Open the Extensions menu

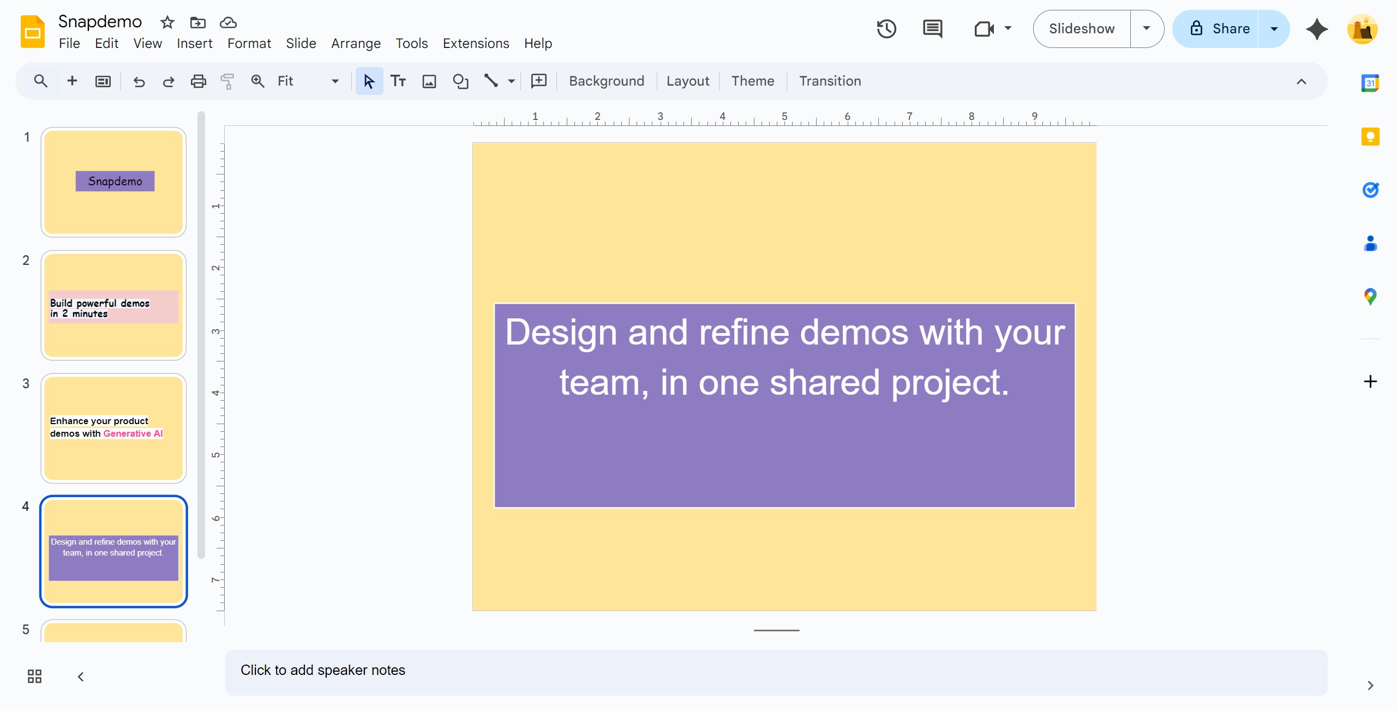(x=476, y=43)
